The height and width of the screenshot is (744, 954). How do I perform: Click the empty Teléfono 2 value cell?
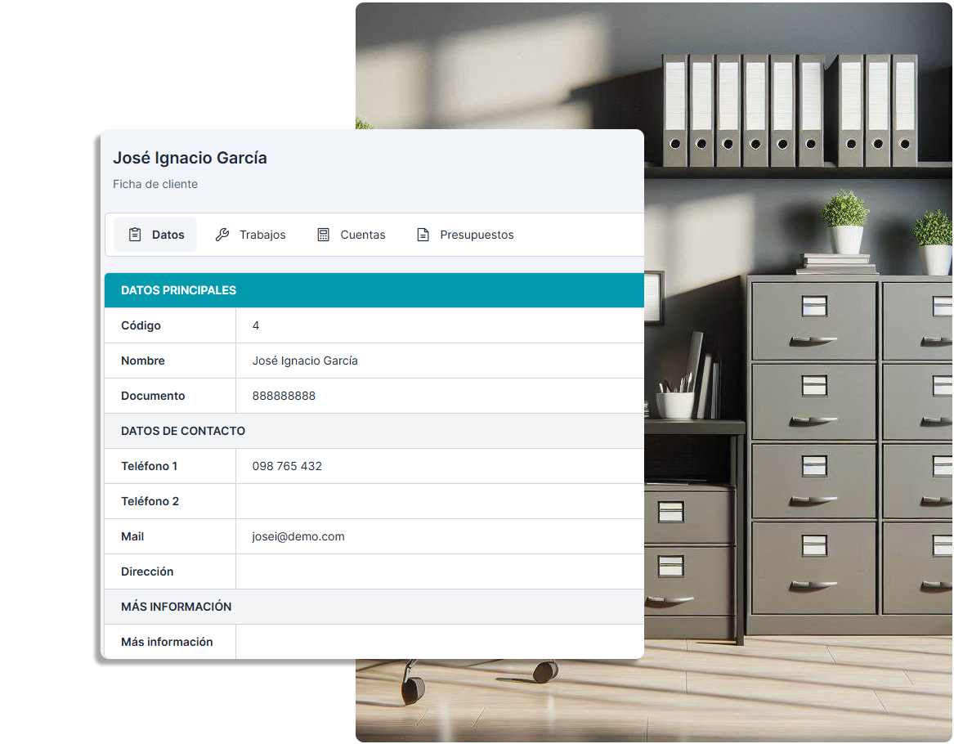pos(439,501)
